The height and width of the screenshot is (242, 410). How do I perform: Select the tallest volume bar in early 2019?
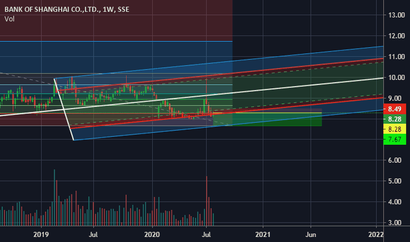point(55,198)
